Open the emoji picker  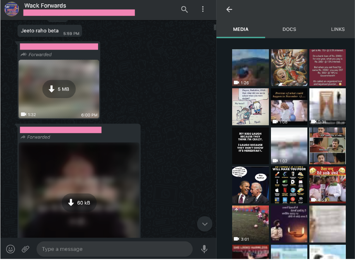click(x=11, y=249)
